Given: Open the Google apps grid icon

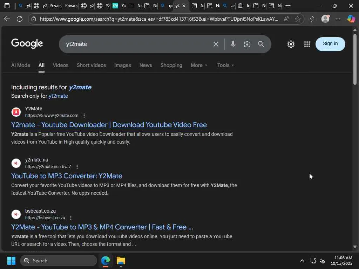Looking at the screenshot, I should tap(307, 44).
